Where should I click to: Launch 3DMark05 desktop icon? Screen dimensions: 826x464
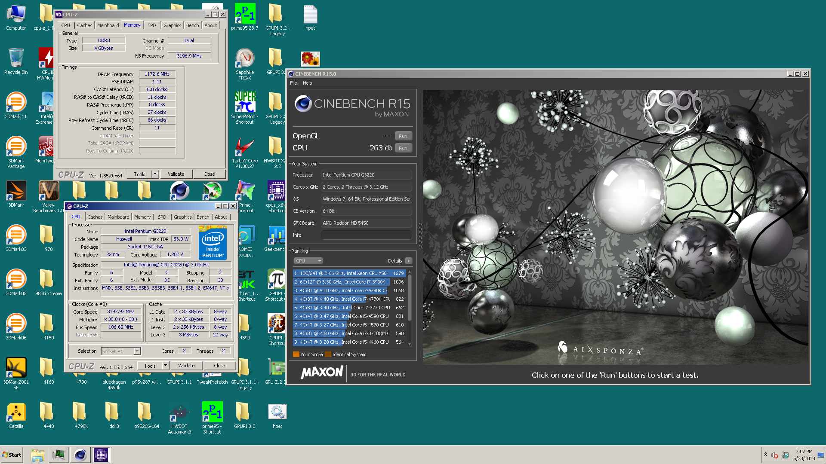click(16, 283)
